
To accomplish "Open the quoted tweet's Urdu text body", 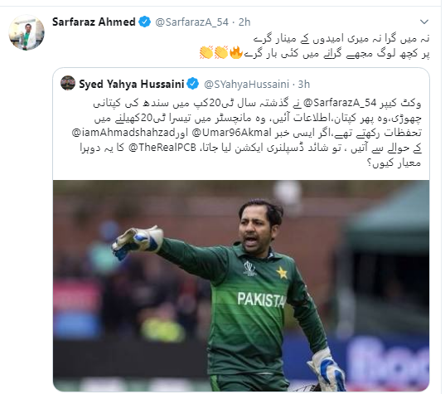I will click(246, 133).
